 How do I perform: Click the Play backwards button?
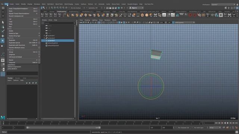pyautogui.click(x=225, y=123)
